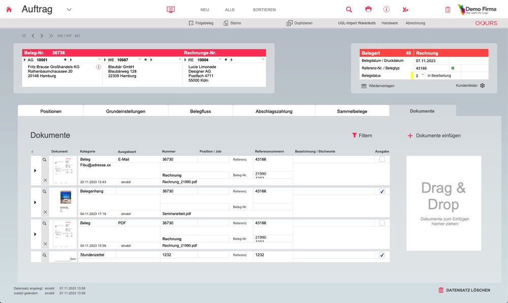Click the red monitor view icon

[171, 9]
